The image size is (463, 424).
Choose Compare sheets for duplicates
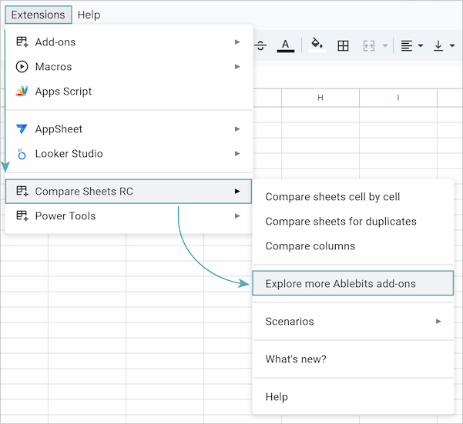coord(353,222)
